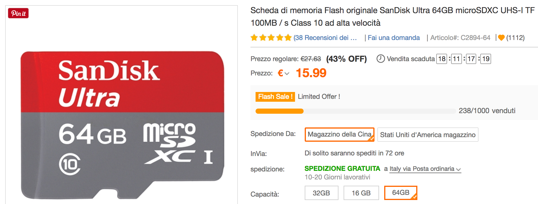
Task: Click the sold progress bar
Action: coord(355,111)
